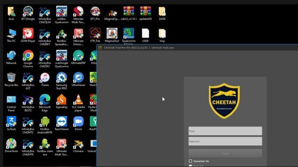The width and height of the screenshot is (298, 167).
Task: Select the update439 archive file
Action: pos(145,12)
